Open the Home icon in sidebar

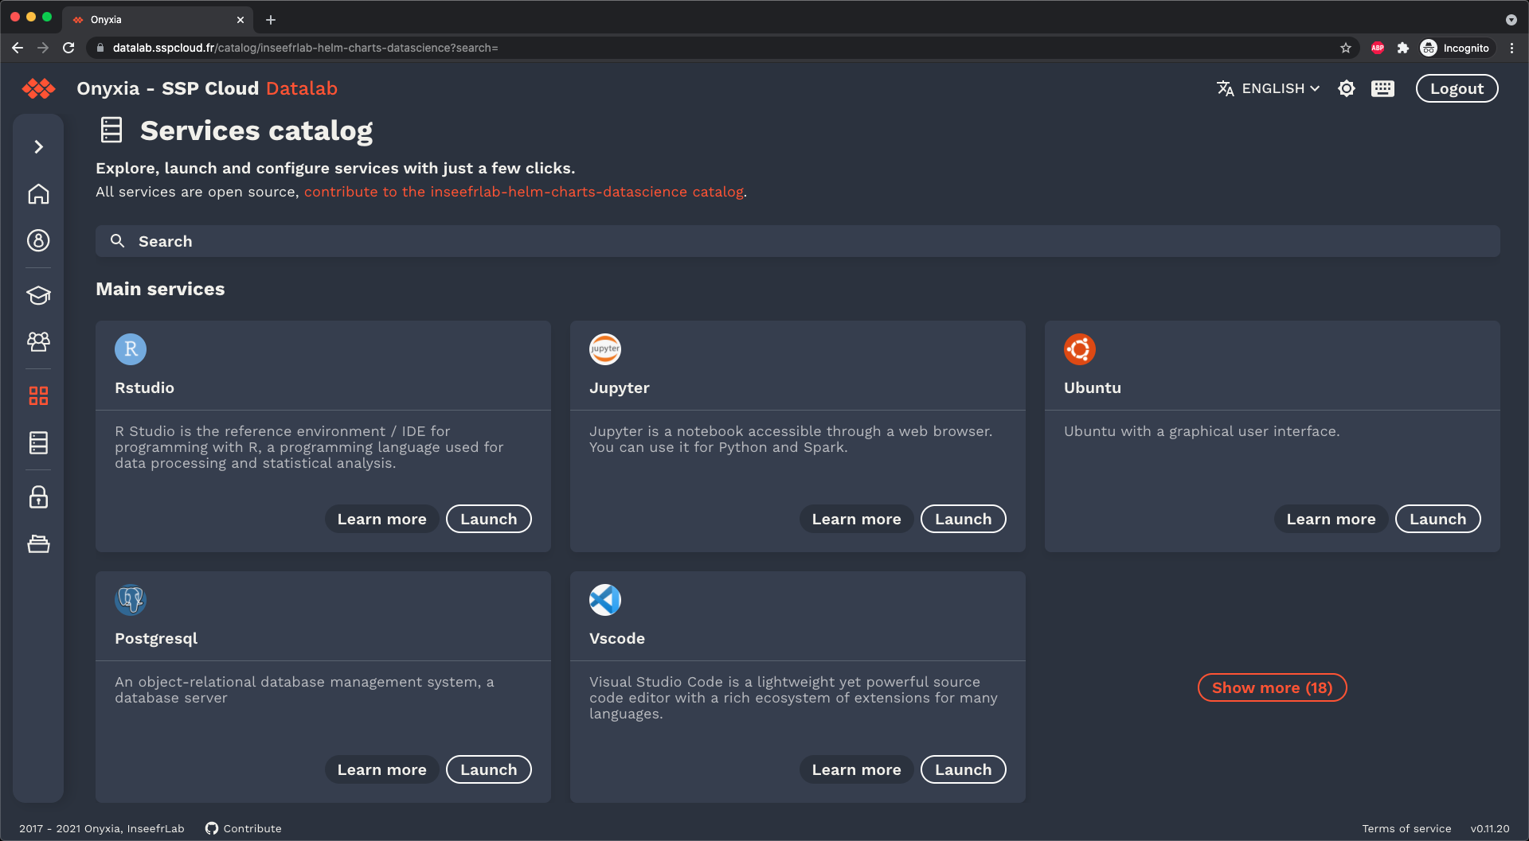coord(38,194)
